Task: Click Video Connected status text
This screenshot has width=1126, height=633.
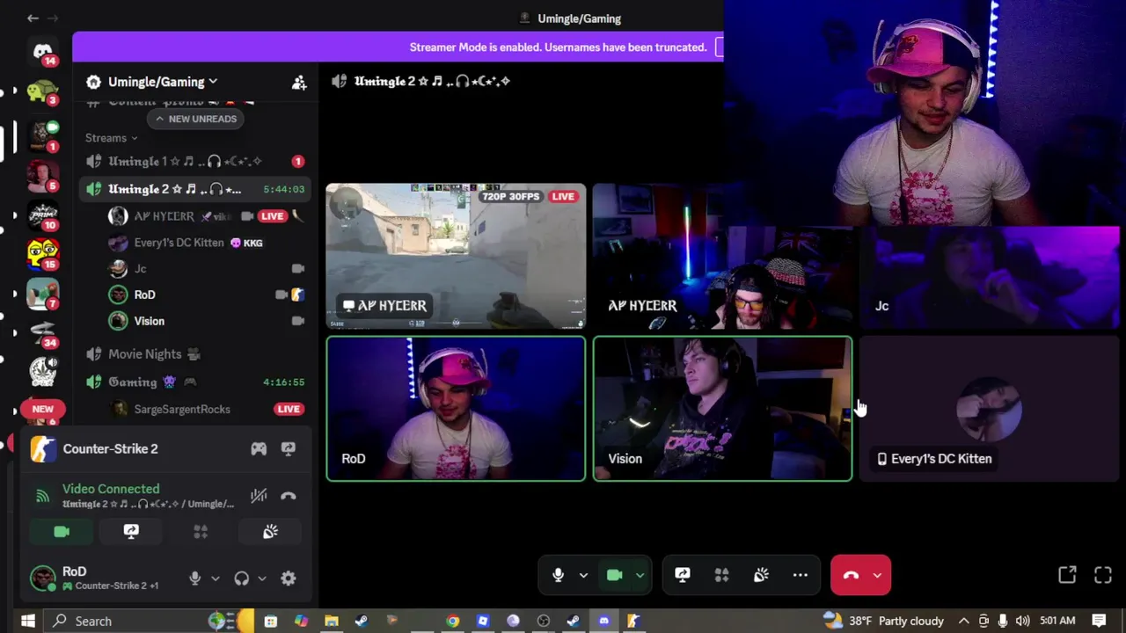Action: point(111,489)
